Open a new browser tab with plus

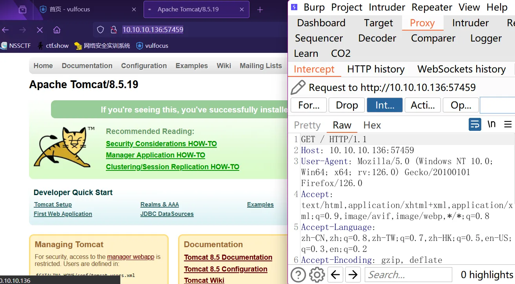tap(260, 10)
